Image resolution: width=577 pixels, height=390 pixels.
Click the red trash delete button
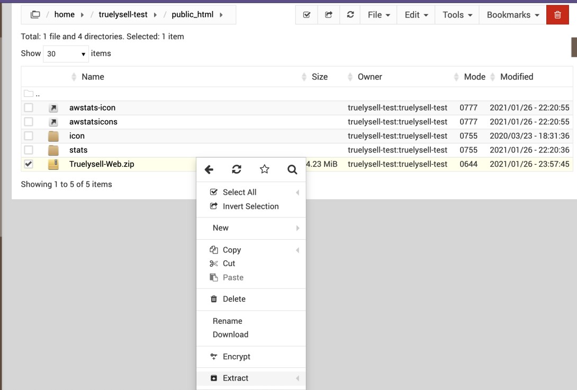point(557,15)
